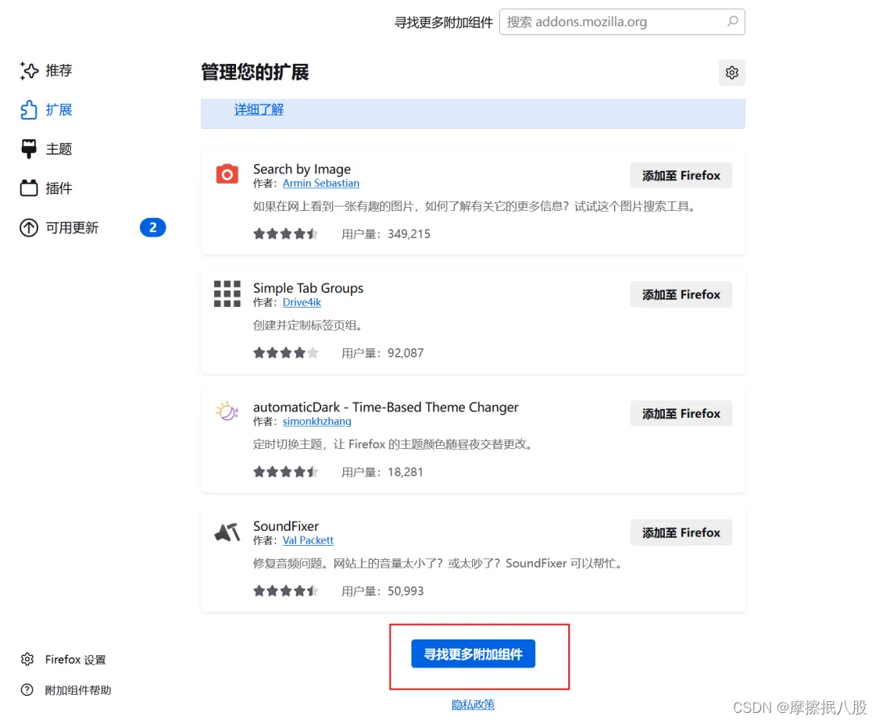Click the add-ons help question mark icon
The width and height of the screenshot is (879, 723).
[27, 690]
